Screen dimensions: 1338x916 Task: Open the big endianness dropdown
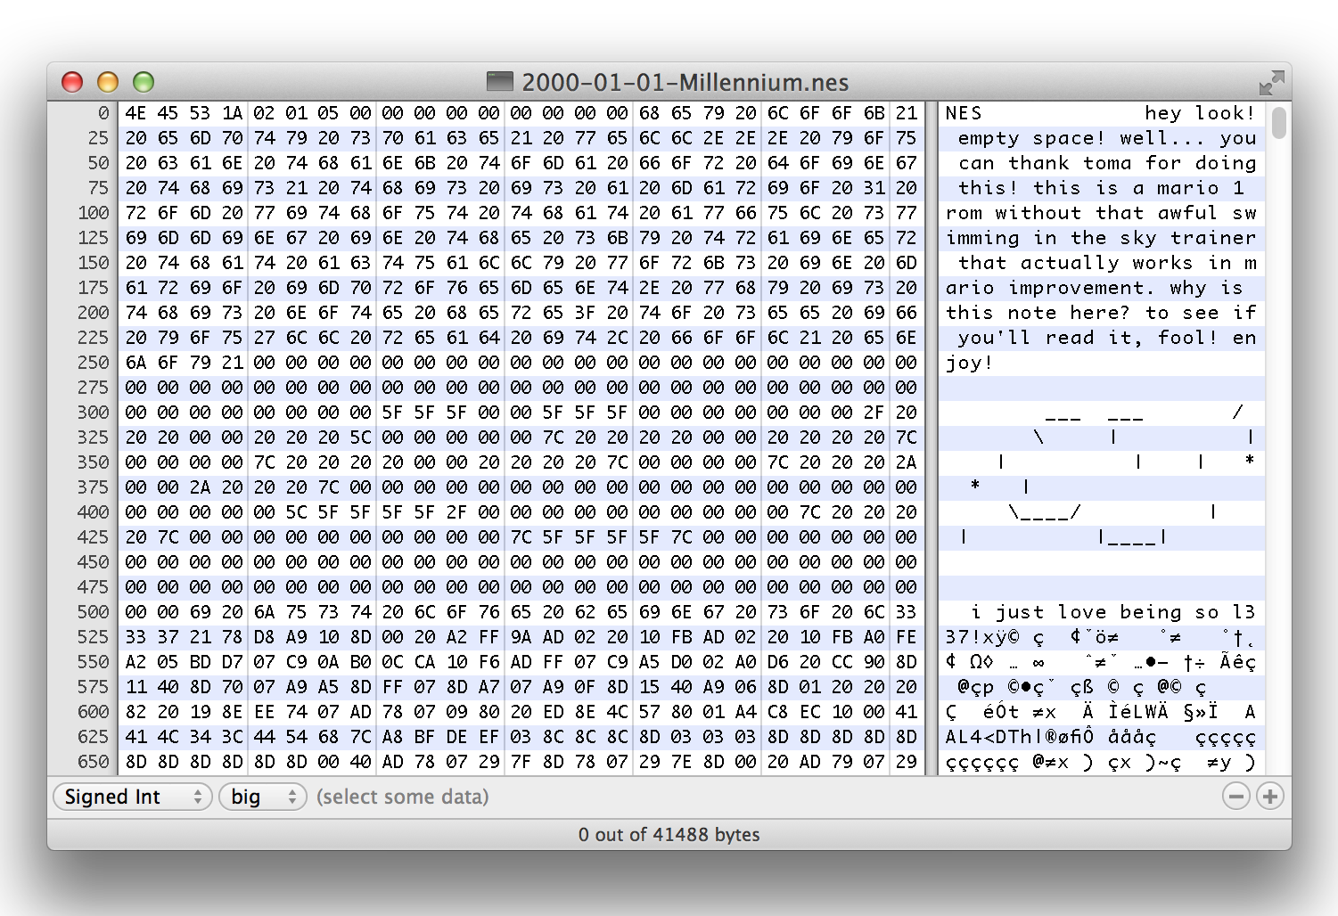coord(263,797)
